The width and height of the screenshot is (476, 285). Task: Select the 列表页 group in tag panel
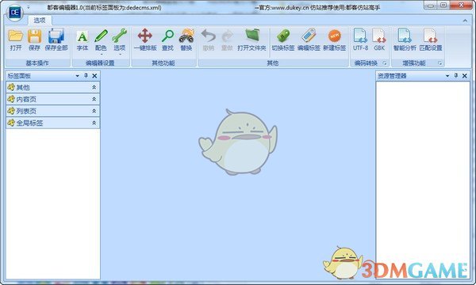pyautogui.click(x=52, y=111)
